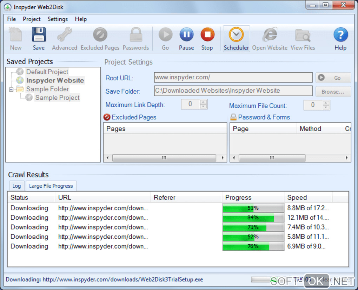Image resolution: width=358 pixels, height=290 pixels.
Task: Click the URL column header in Crawl Results
Action: (103, 197)
